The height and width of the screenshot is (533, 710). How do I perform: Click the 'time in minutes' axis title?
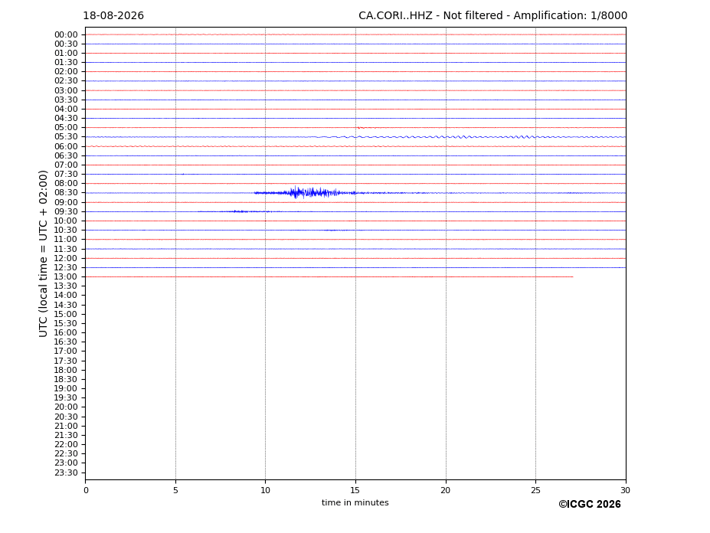[355, 502]
